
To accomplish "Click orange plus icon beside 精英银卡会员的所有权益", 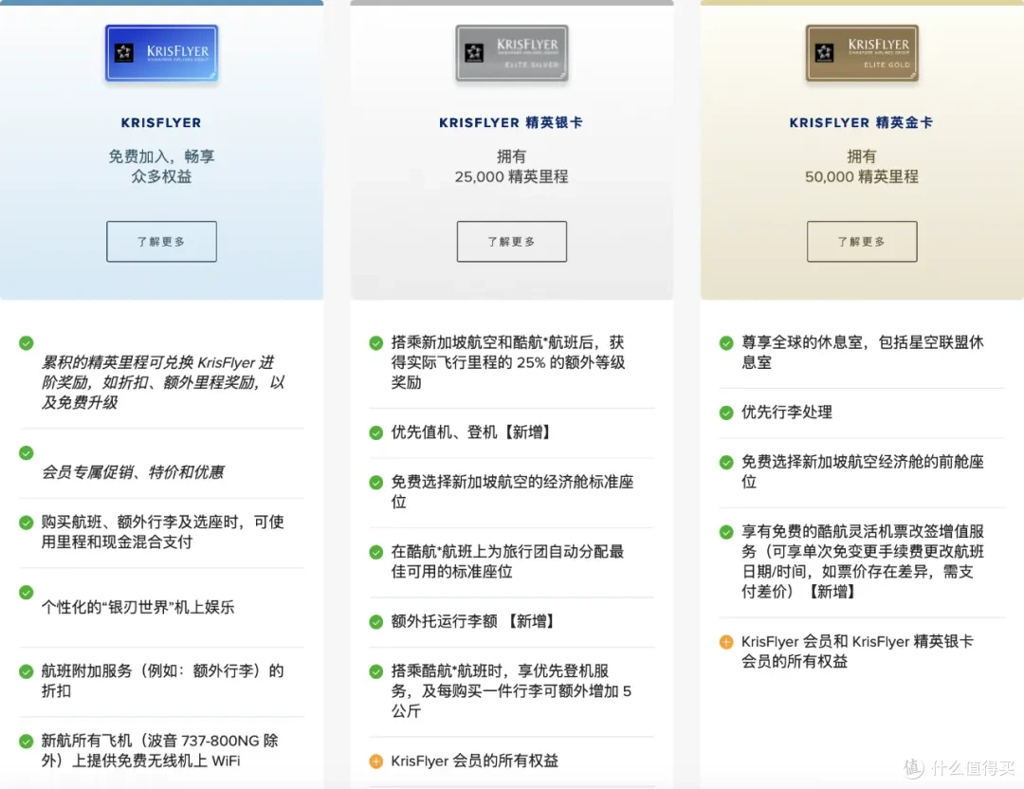I will (726, 642).
